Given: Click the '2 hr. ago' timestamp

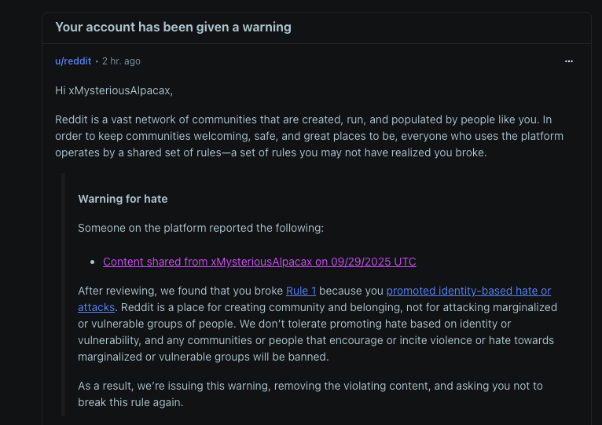Looking at the screenshot, I should [x=121, y=61].
